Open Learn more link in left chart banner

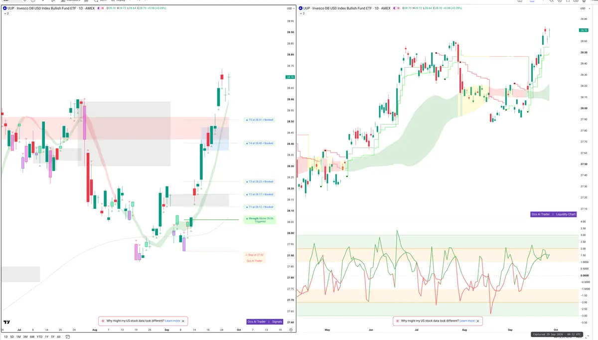[172, 321]
